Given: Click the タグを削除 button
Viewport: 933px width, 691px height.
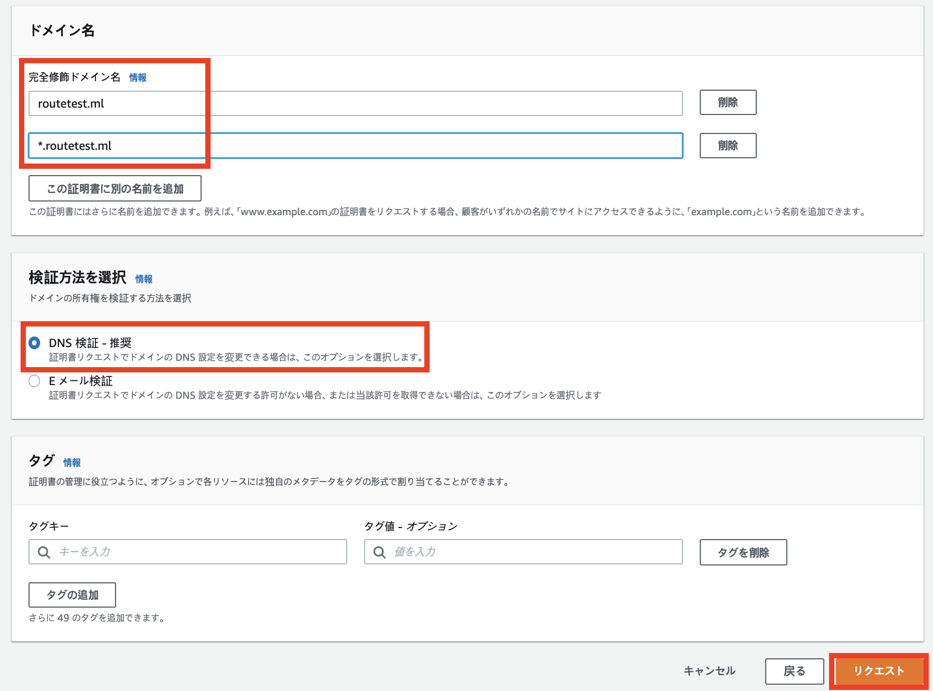Looking at the screenshot, I should (x=743, y=552).
